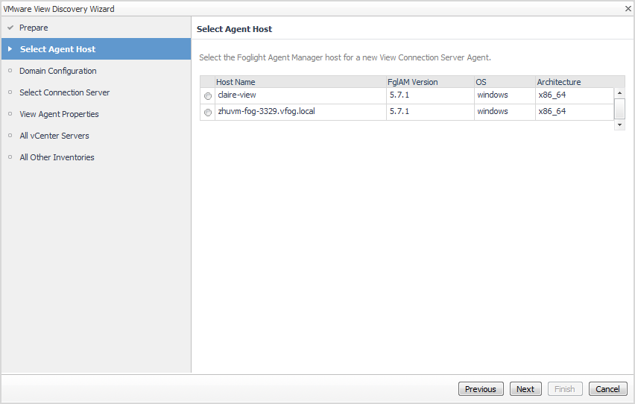
Task: Select the zhuvm-fog-3329.vfog.local radio button
Action: (x=208, y=113)
